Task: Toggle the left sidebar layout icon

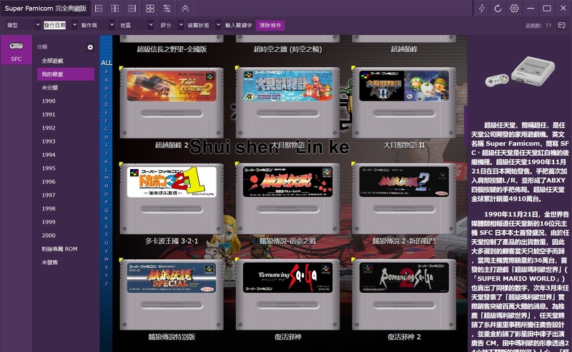Action: (99, 9)
